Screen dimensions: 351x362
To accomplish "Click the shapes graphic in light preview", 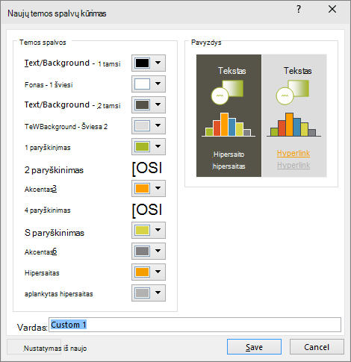I will tap(293, 92).
